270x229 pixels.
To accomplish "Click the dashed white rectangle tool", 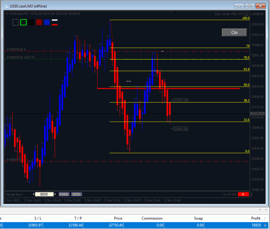I will click(16, 22).
